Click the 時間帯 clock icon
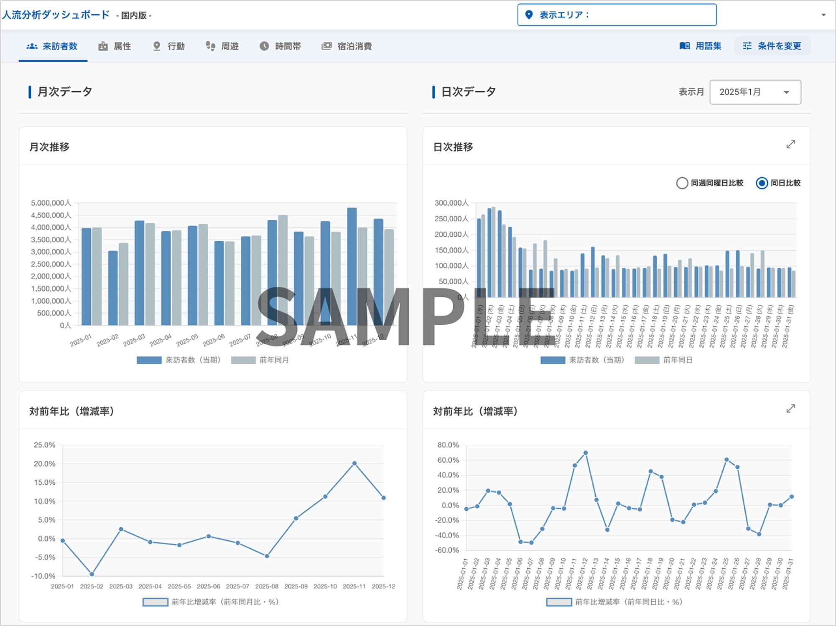This screenshot has width=836, height=626. (264, 46)
